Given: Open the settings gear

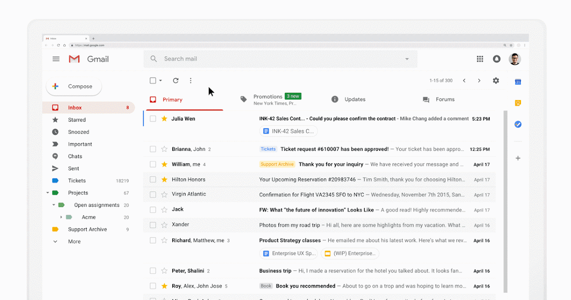Looking at the screenshot, I should point(496,80).
